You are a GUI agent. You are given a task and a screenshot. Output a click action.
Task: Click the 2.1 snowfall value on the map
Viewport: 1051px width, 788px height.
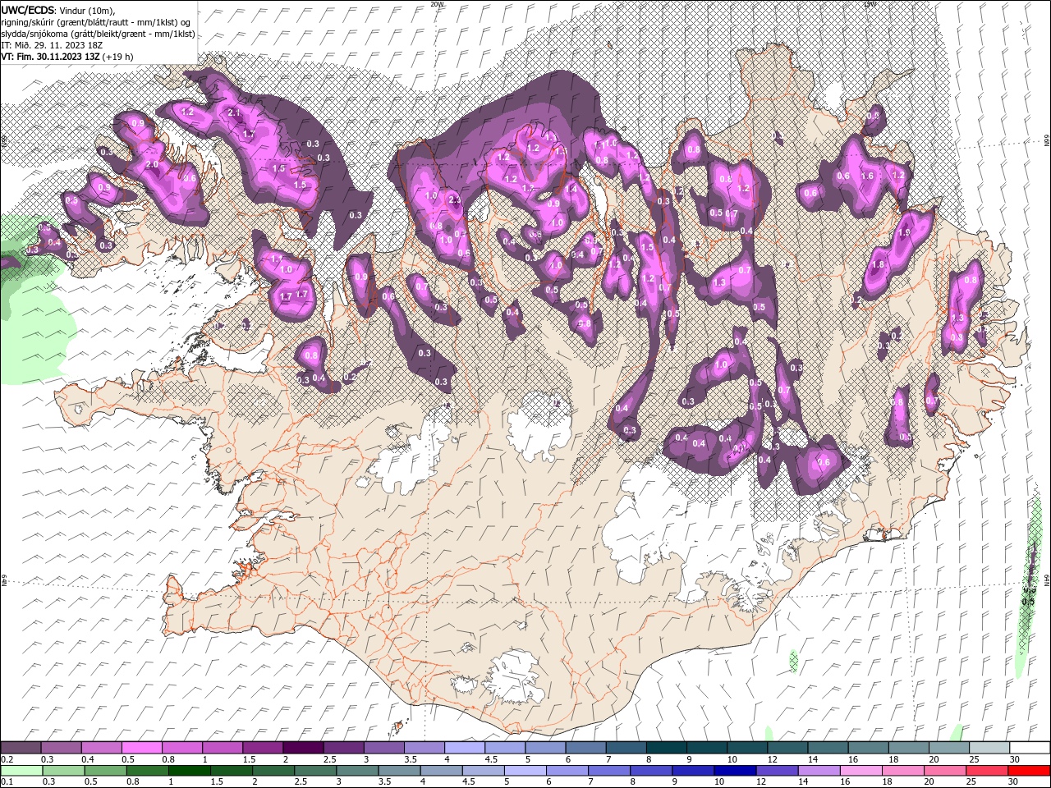pos(233,112)
